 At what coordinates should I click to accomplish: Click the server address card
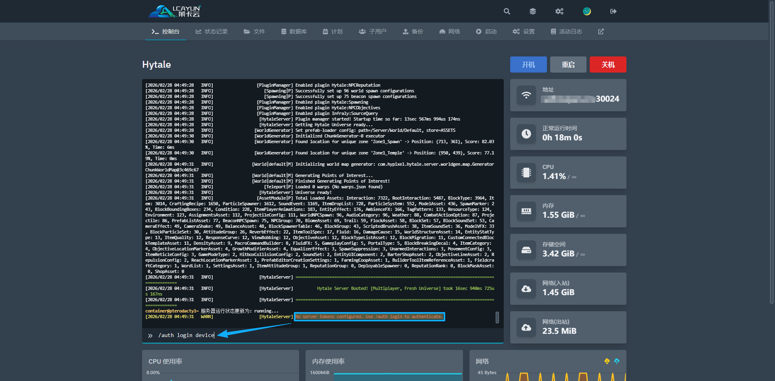(568, 95)
